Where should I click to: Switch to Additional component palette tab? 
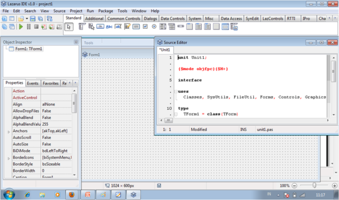click(94, 19)
